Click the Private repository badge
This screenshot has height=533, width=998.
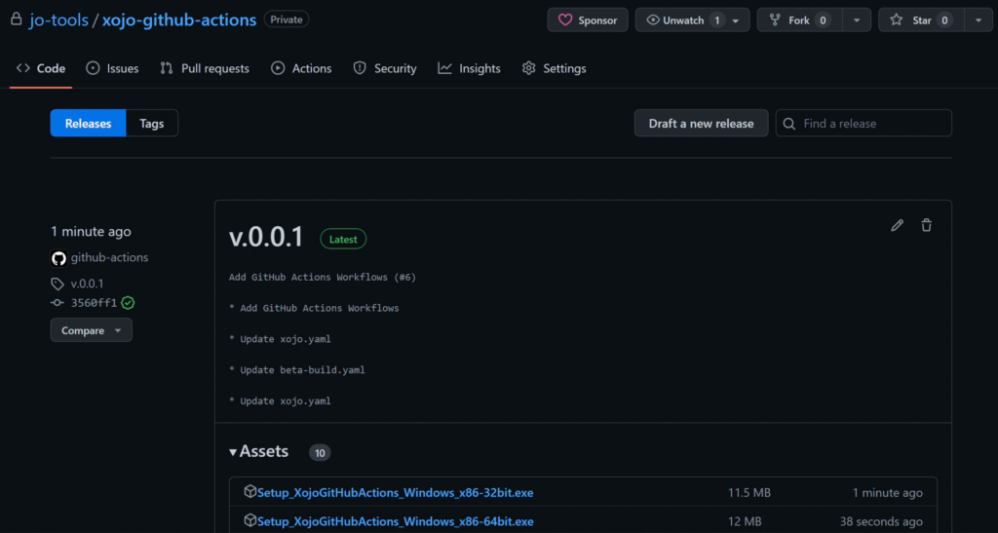[287, 19]
